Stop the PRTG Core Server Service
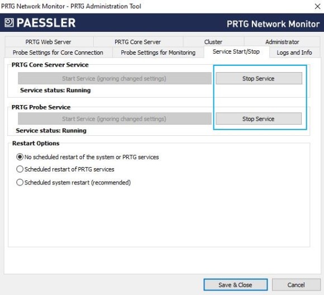Screen dimensions: 324x295 point(259,78)
